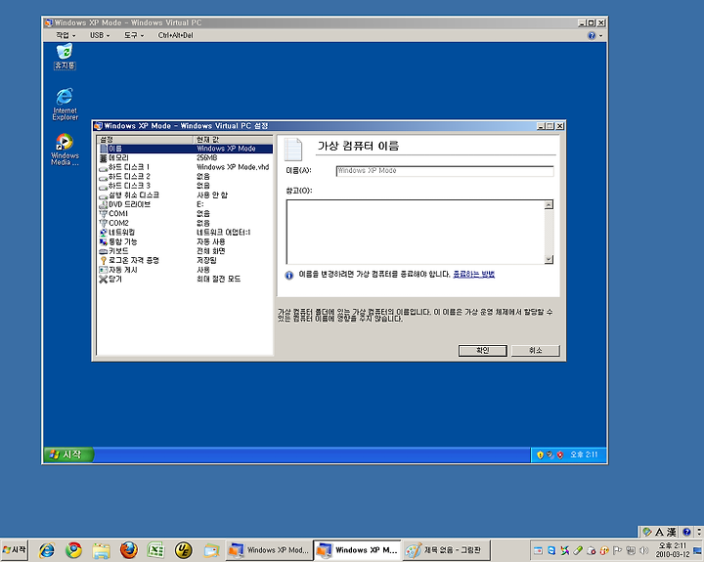The width and height of the screenshot is (704, 562).
Task: Switch to the active Windows XP M... taskbar button
Action: 357,550
